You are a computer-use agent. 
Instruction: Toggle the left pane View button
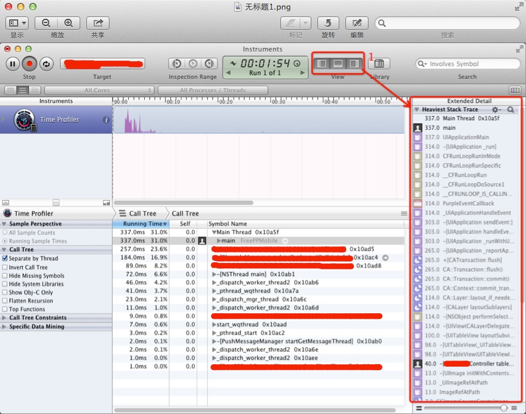pyautogui.click(x=322, y=63)
